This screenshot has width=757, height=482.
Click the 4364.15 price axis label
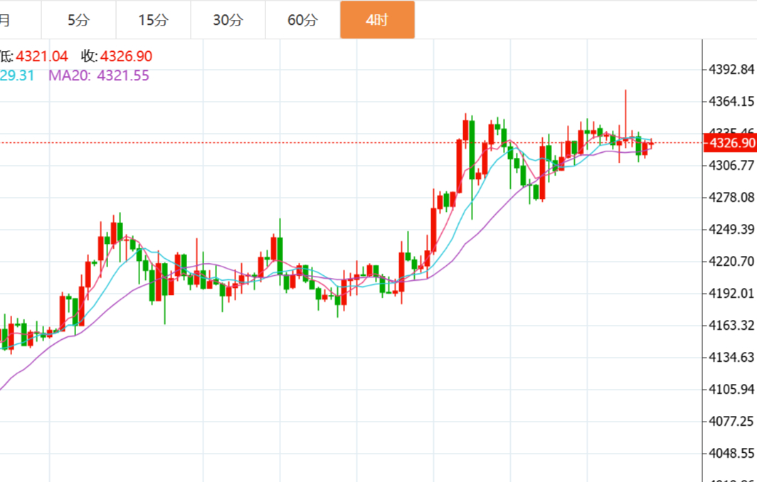[731, 101]
